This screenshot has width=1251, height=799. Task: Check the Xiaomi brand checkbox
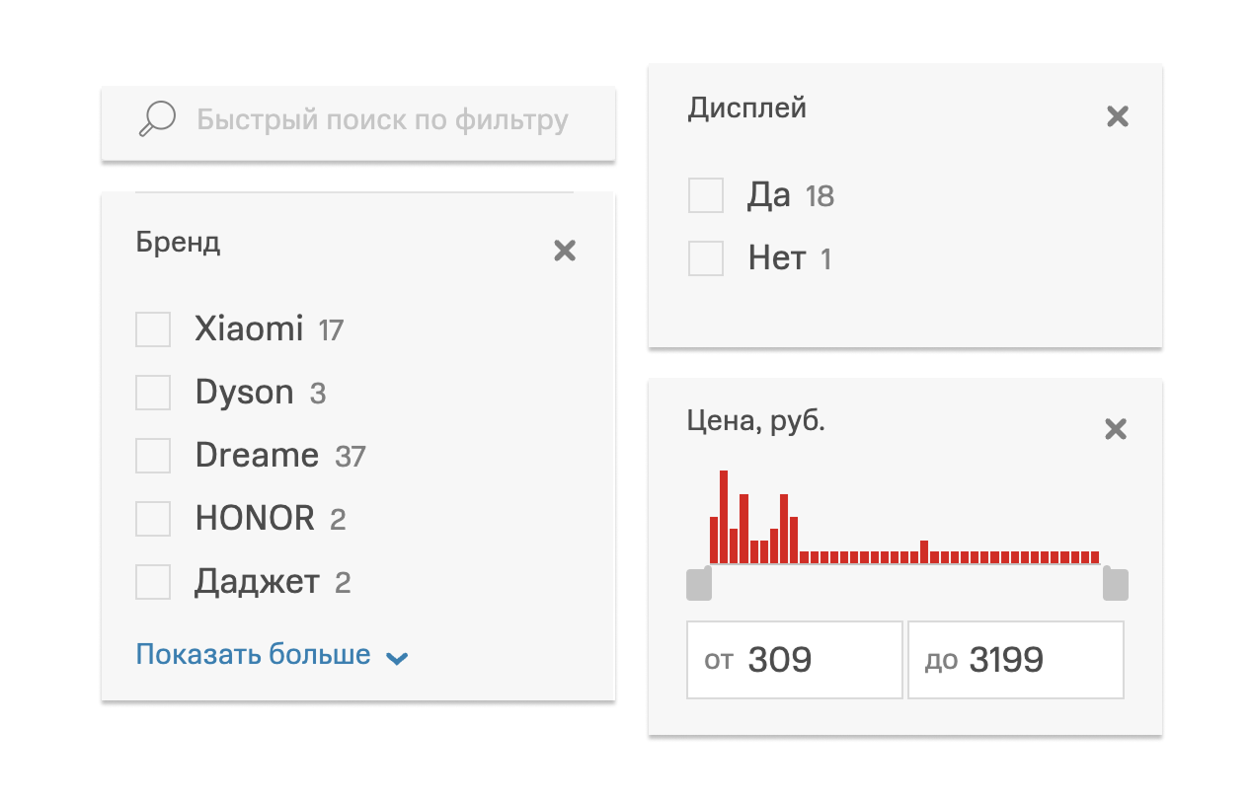tap(153, 329)
